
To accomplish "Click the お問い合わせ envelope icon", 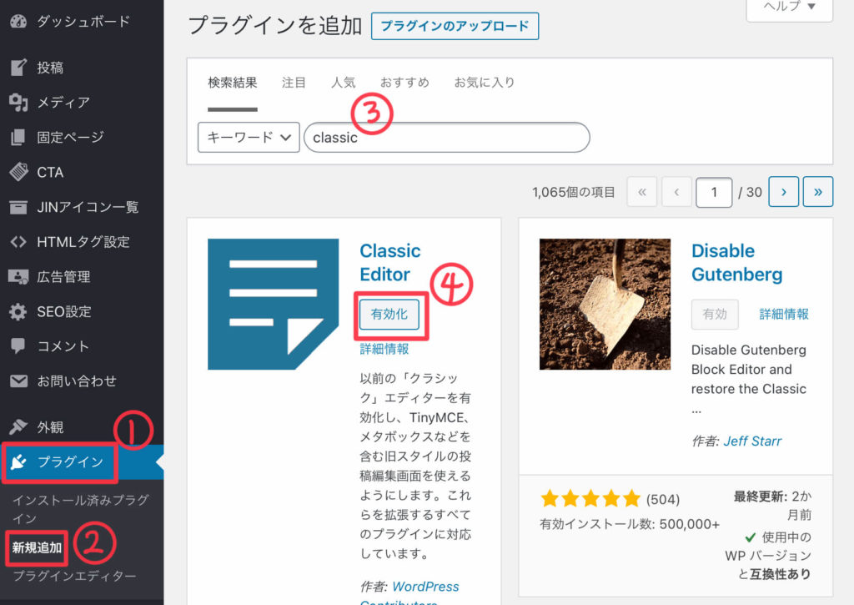I will (18, 381).
